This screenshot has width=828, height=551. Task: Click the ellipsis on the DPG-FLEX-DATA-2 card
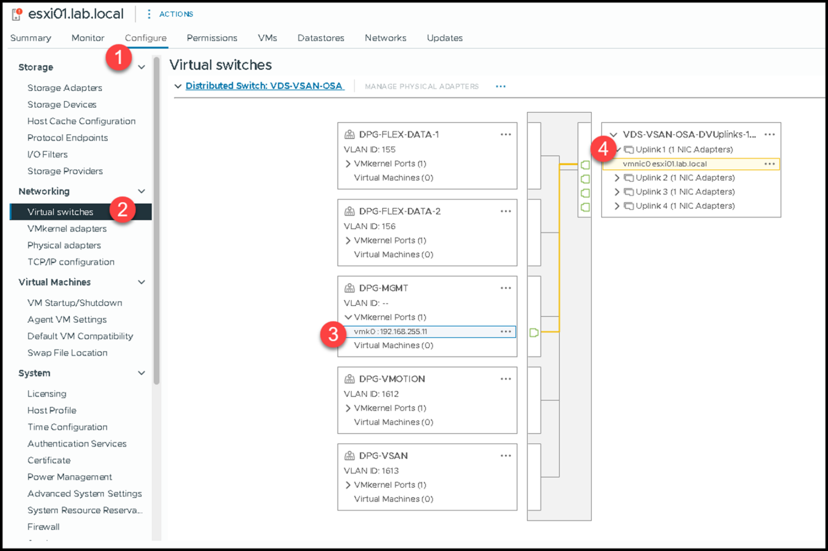point(506,211)
